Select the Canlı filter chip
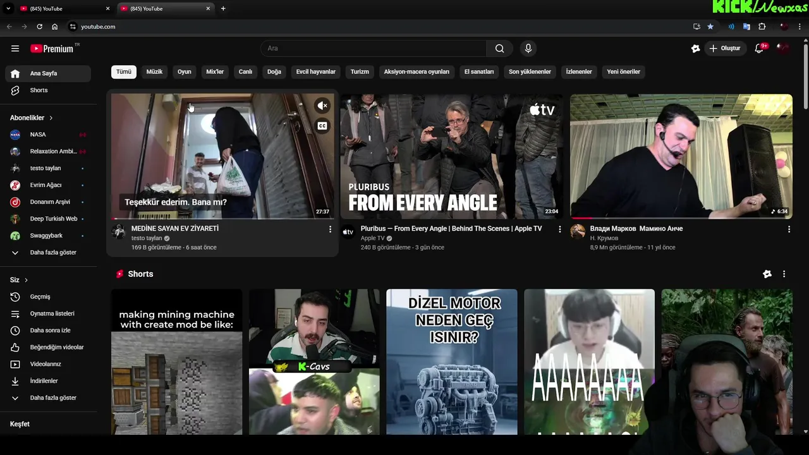The image size is (809, 455). tap(245, 72)
